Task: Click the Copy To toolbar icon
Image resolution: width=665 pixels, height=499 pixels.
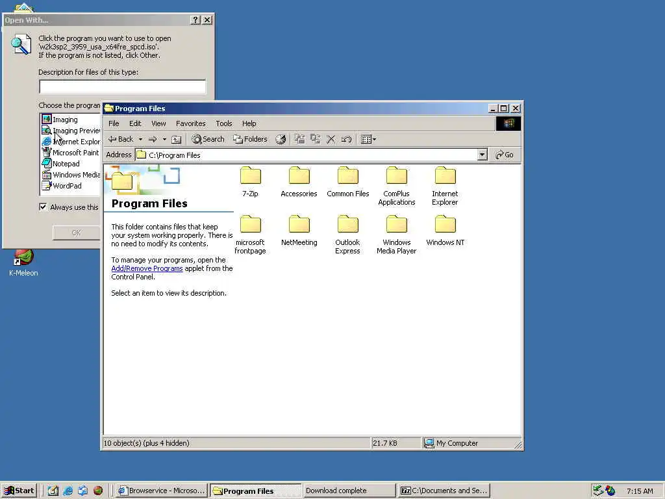Action: (316, 139)
